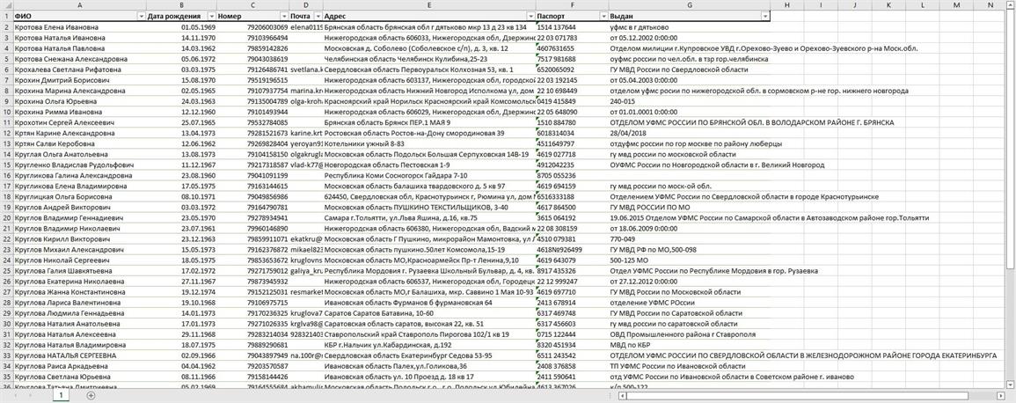Select cell Крохалева Светлана Рифатовна
This screenshot has width=1016, height=403.
point(79,70)
